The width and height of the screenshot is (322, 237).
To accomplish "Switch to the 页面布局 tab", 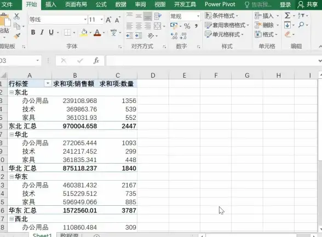I will (76, 4).
